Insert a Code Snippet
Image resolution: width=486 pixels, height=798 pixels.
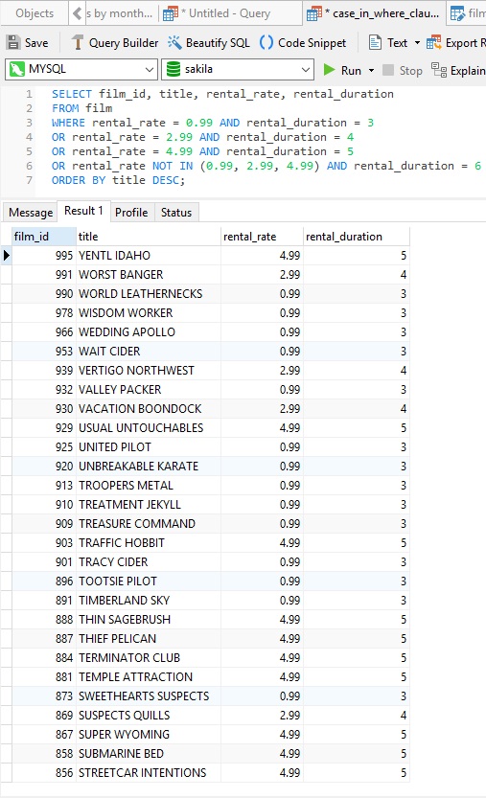tap(303, 43)
